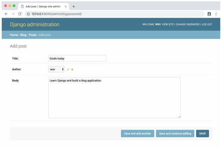Reload the page with the refresh icon
Screen dimensions: 222x147
pyautogui.click(x=20, y=14)
